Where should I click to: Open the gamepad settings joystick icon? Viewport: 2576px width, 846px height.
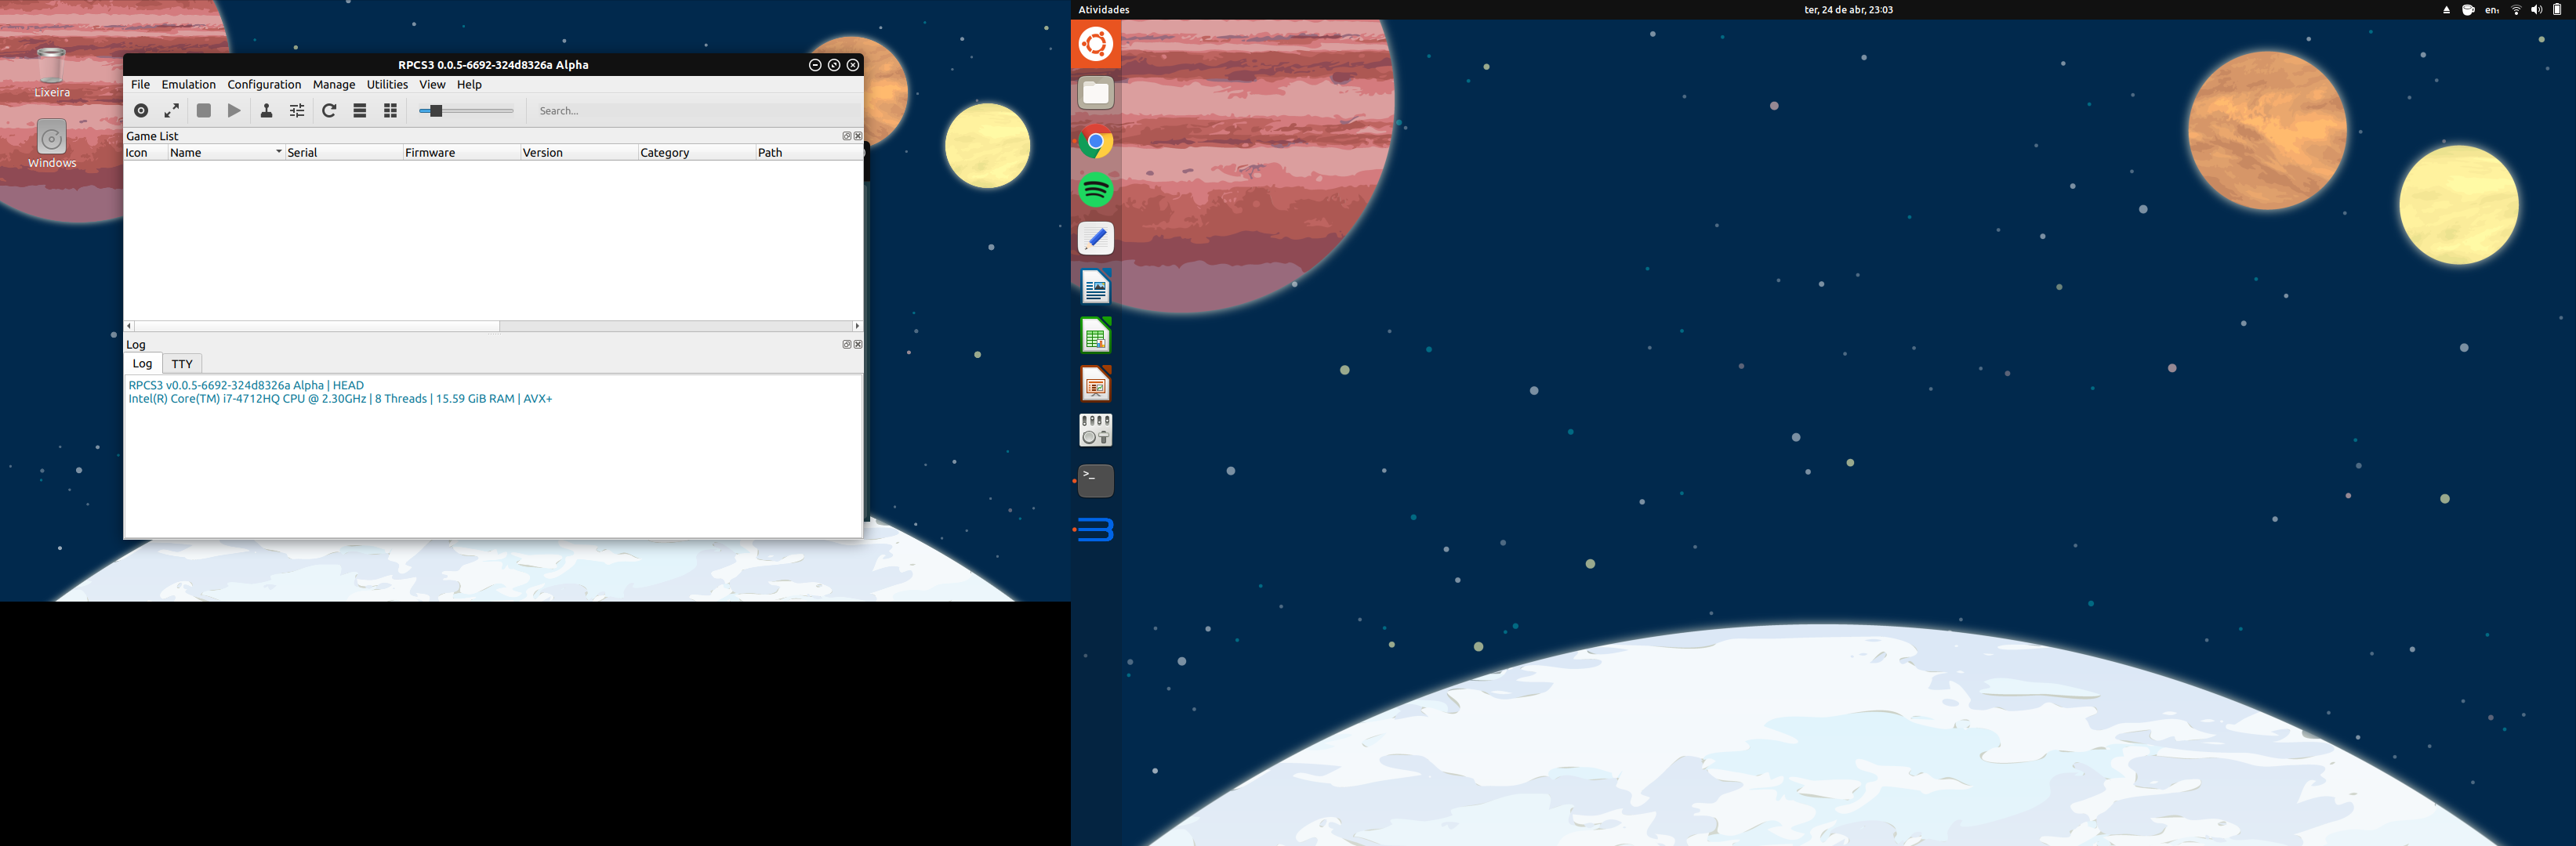tap(266, 111)
